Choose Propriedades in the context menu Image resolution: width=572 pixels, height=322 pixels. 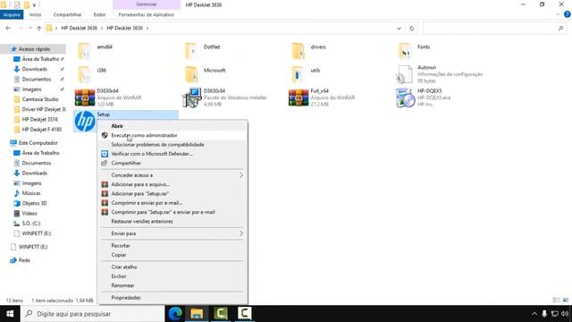pyautogui.click(x=172, y=298)
